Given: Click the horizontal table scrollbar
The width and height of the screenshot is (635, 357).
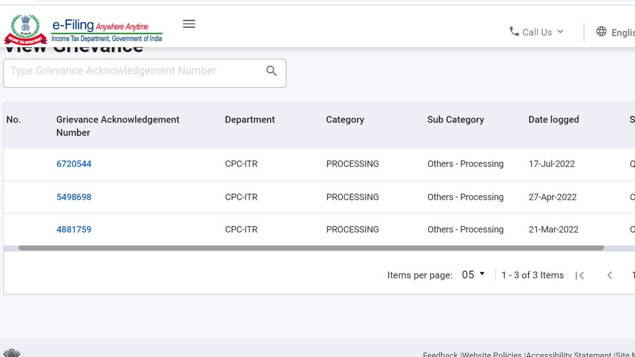Looking at the screenshot, I should [311, 248].
